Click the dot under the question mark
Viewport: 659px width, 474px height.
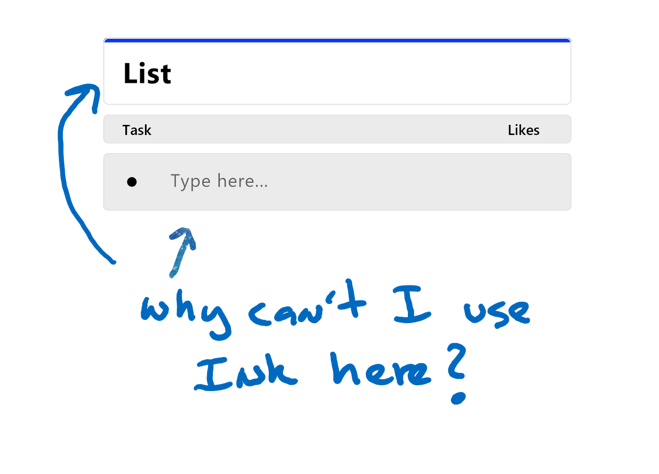pyautogui.click(x=458, y=397)
